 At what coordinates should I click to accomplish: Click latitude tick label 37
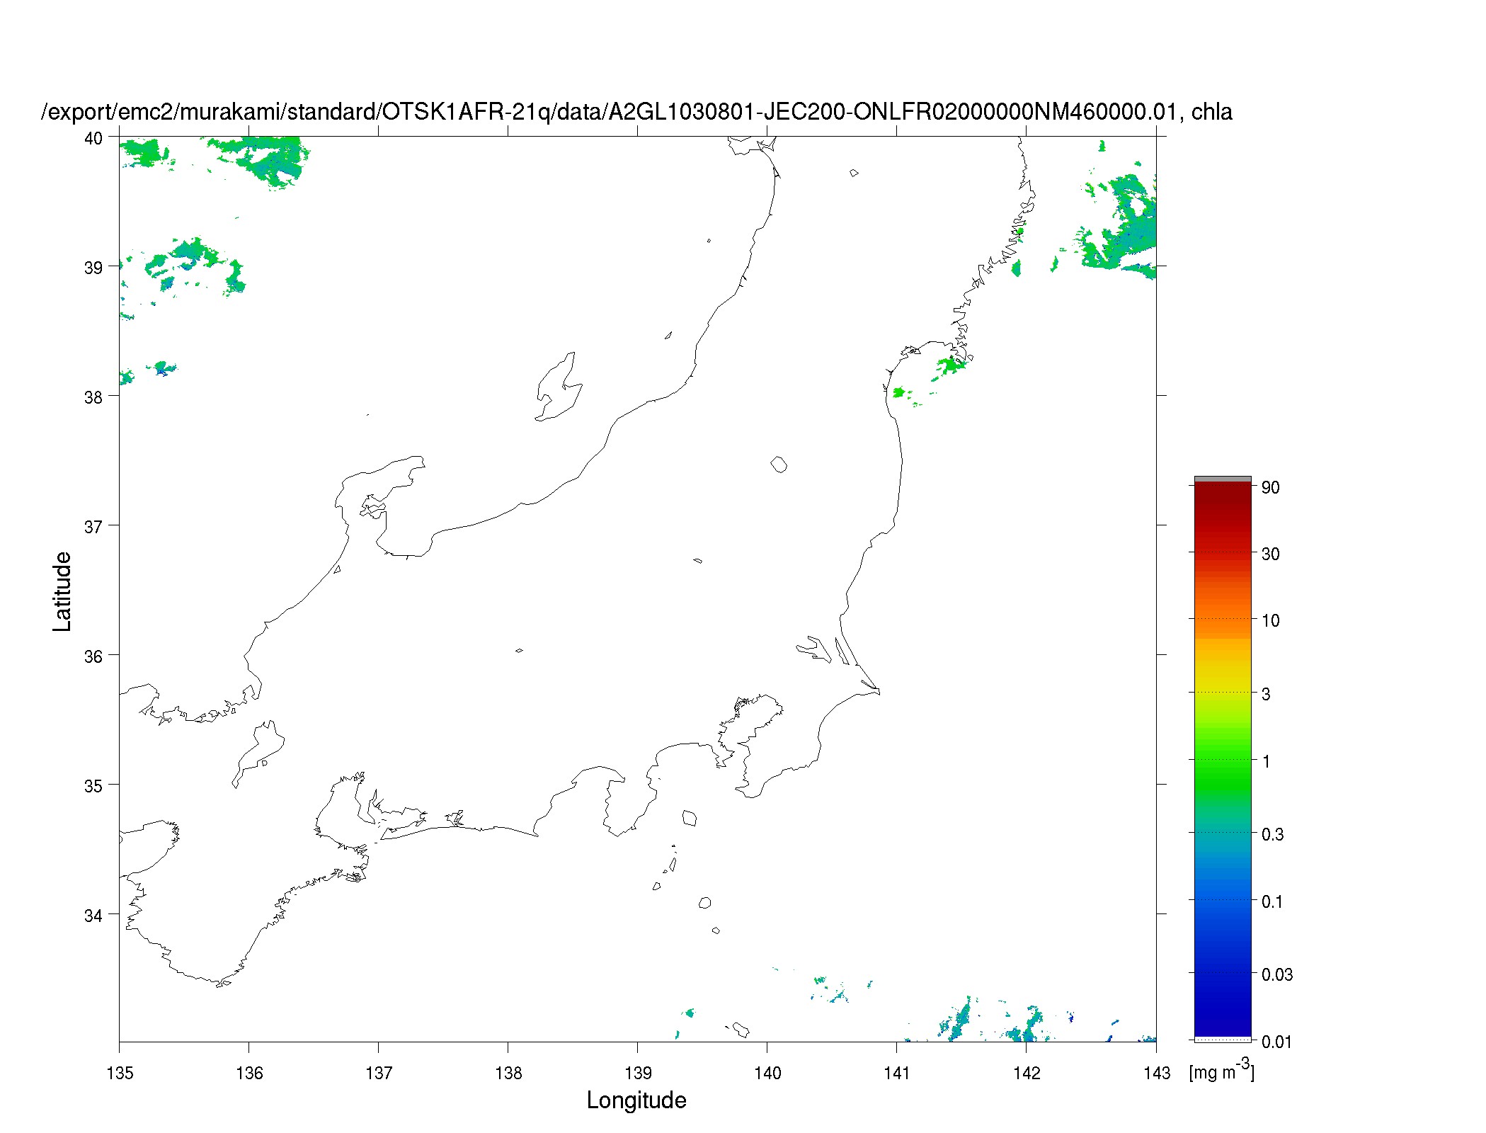pyautogui.click(x=93, y=527)
